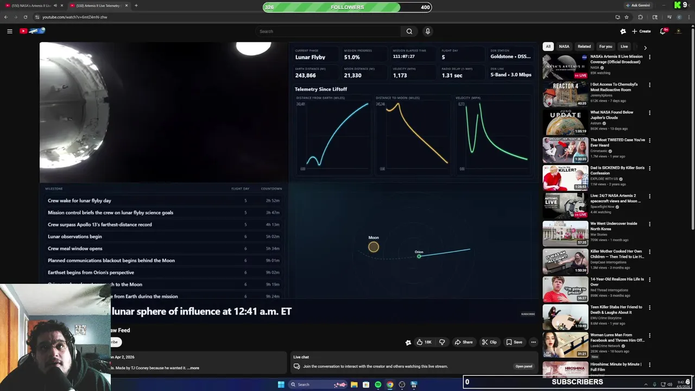Screen dimensions: 695x391
Task: Like the video with thumbs up 18K
Action: (424, 342)
